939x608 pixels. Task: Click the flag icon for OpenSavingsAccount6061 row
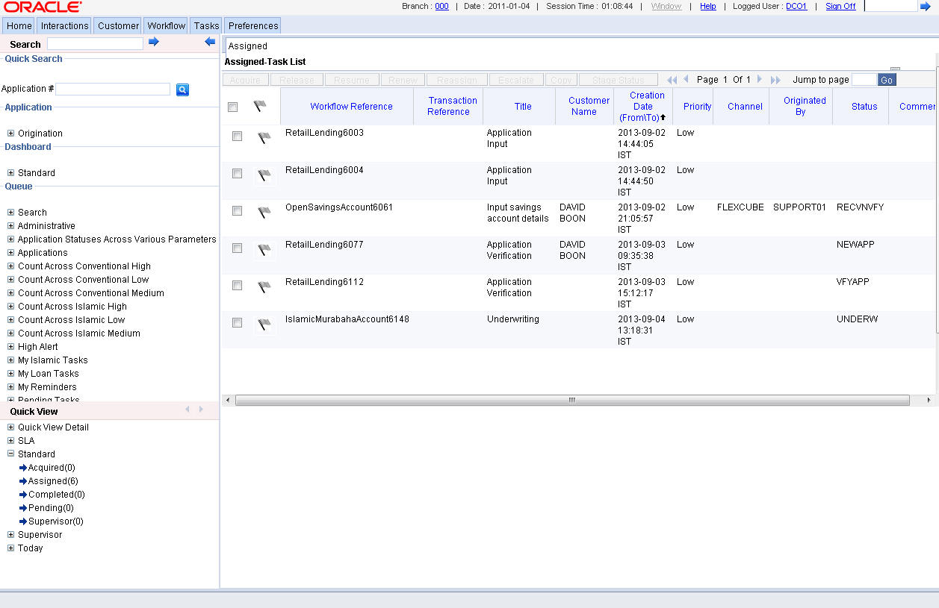pyautogui.click(x=264, y=213)
